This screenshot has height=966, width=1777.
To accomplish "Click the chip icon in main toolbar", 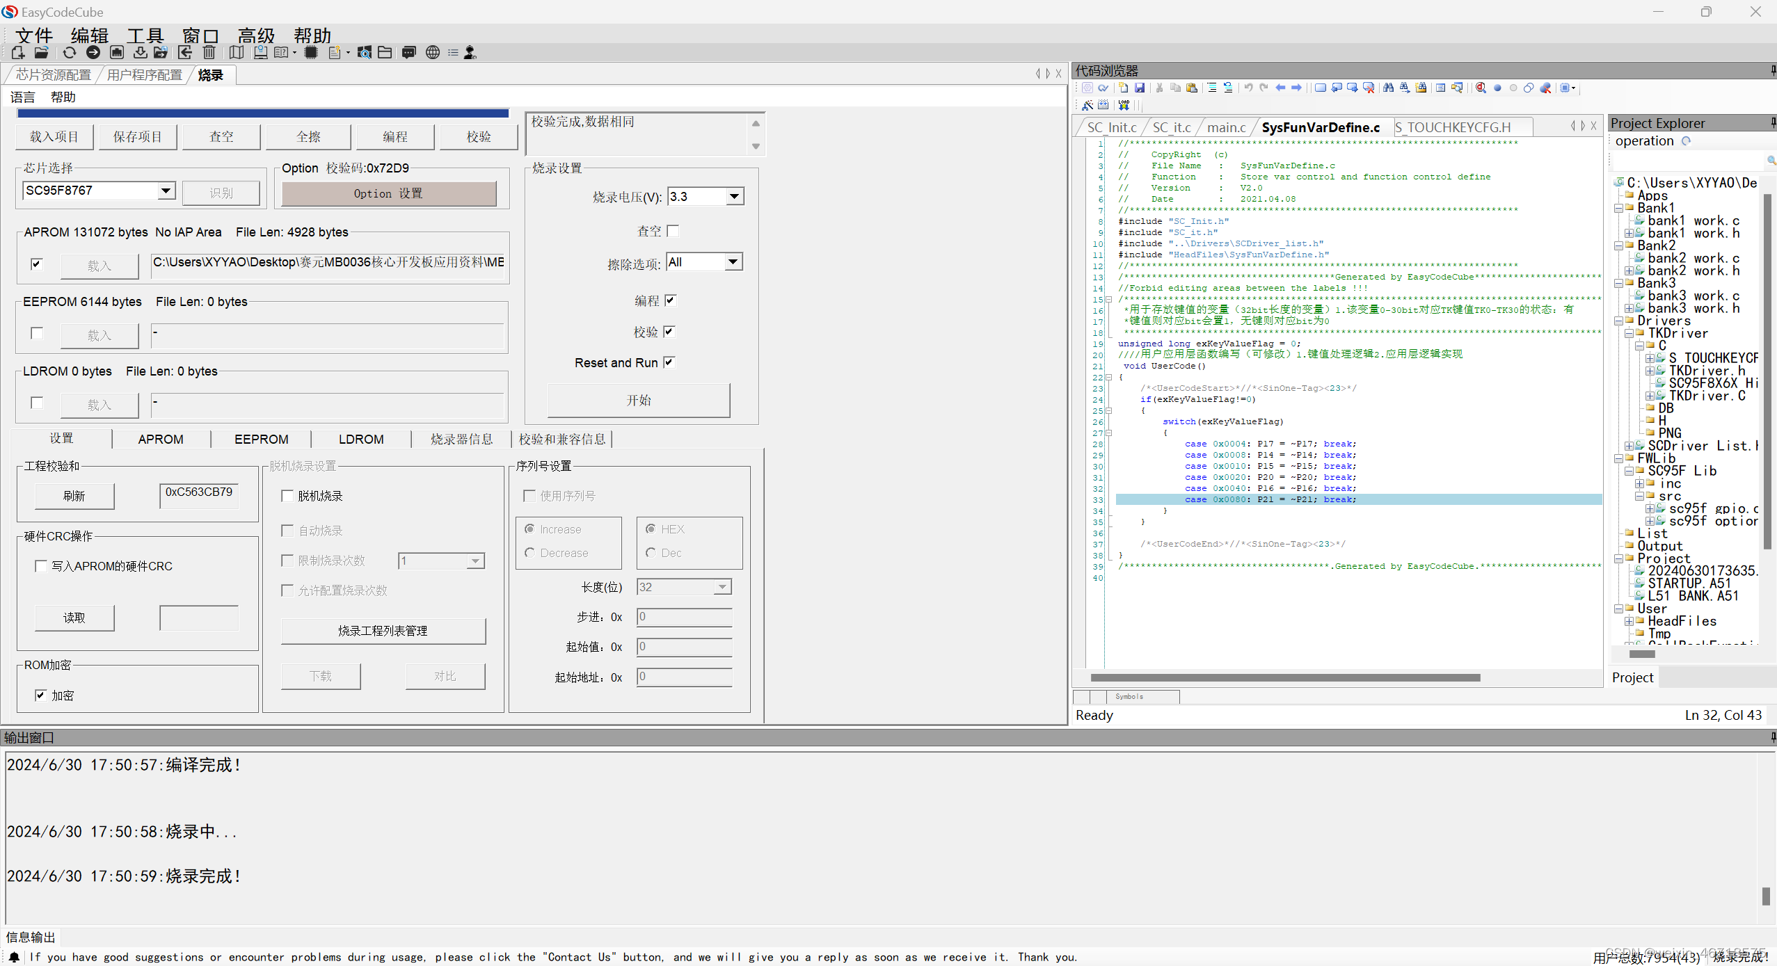I will tap(311, 53).
